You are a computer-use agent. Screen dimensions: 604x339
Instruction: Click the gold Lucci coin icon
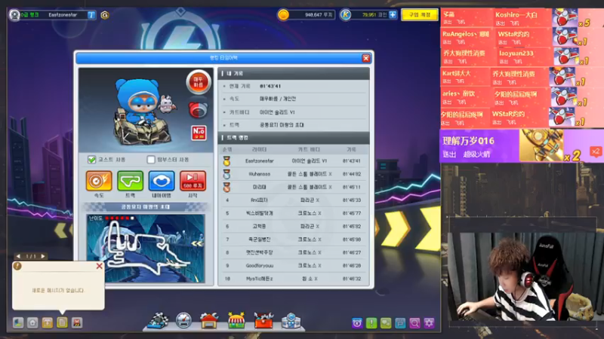283,15
